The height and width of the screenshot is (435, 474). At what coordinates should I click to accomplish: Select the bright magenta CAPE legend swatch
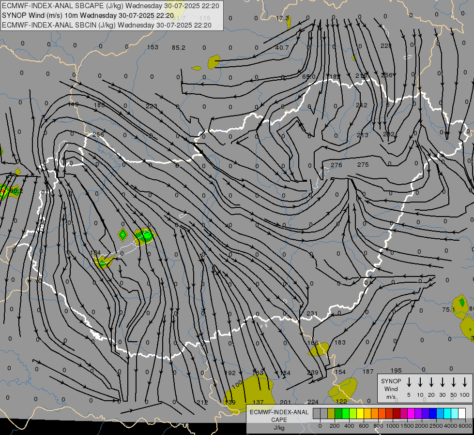[x=411, y=414]
